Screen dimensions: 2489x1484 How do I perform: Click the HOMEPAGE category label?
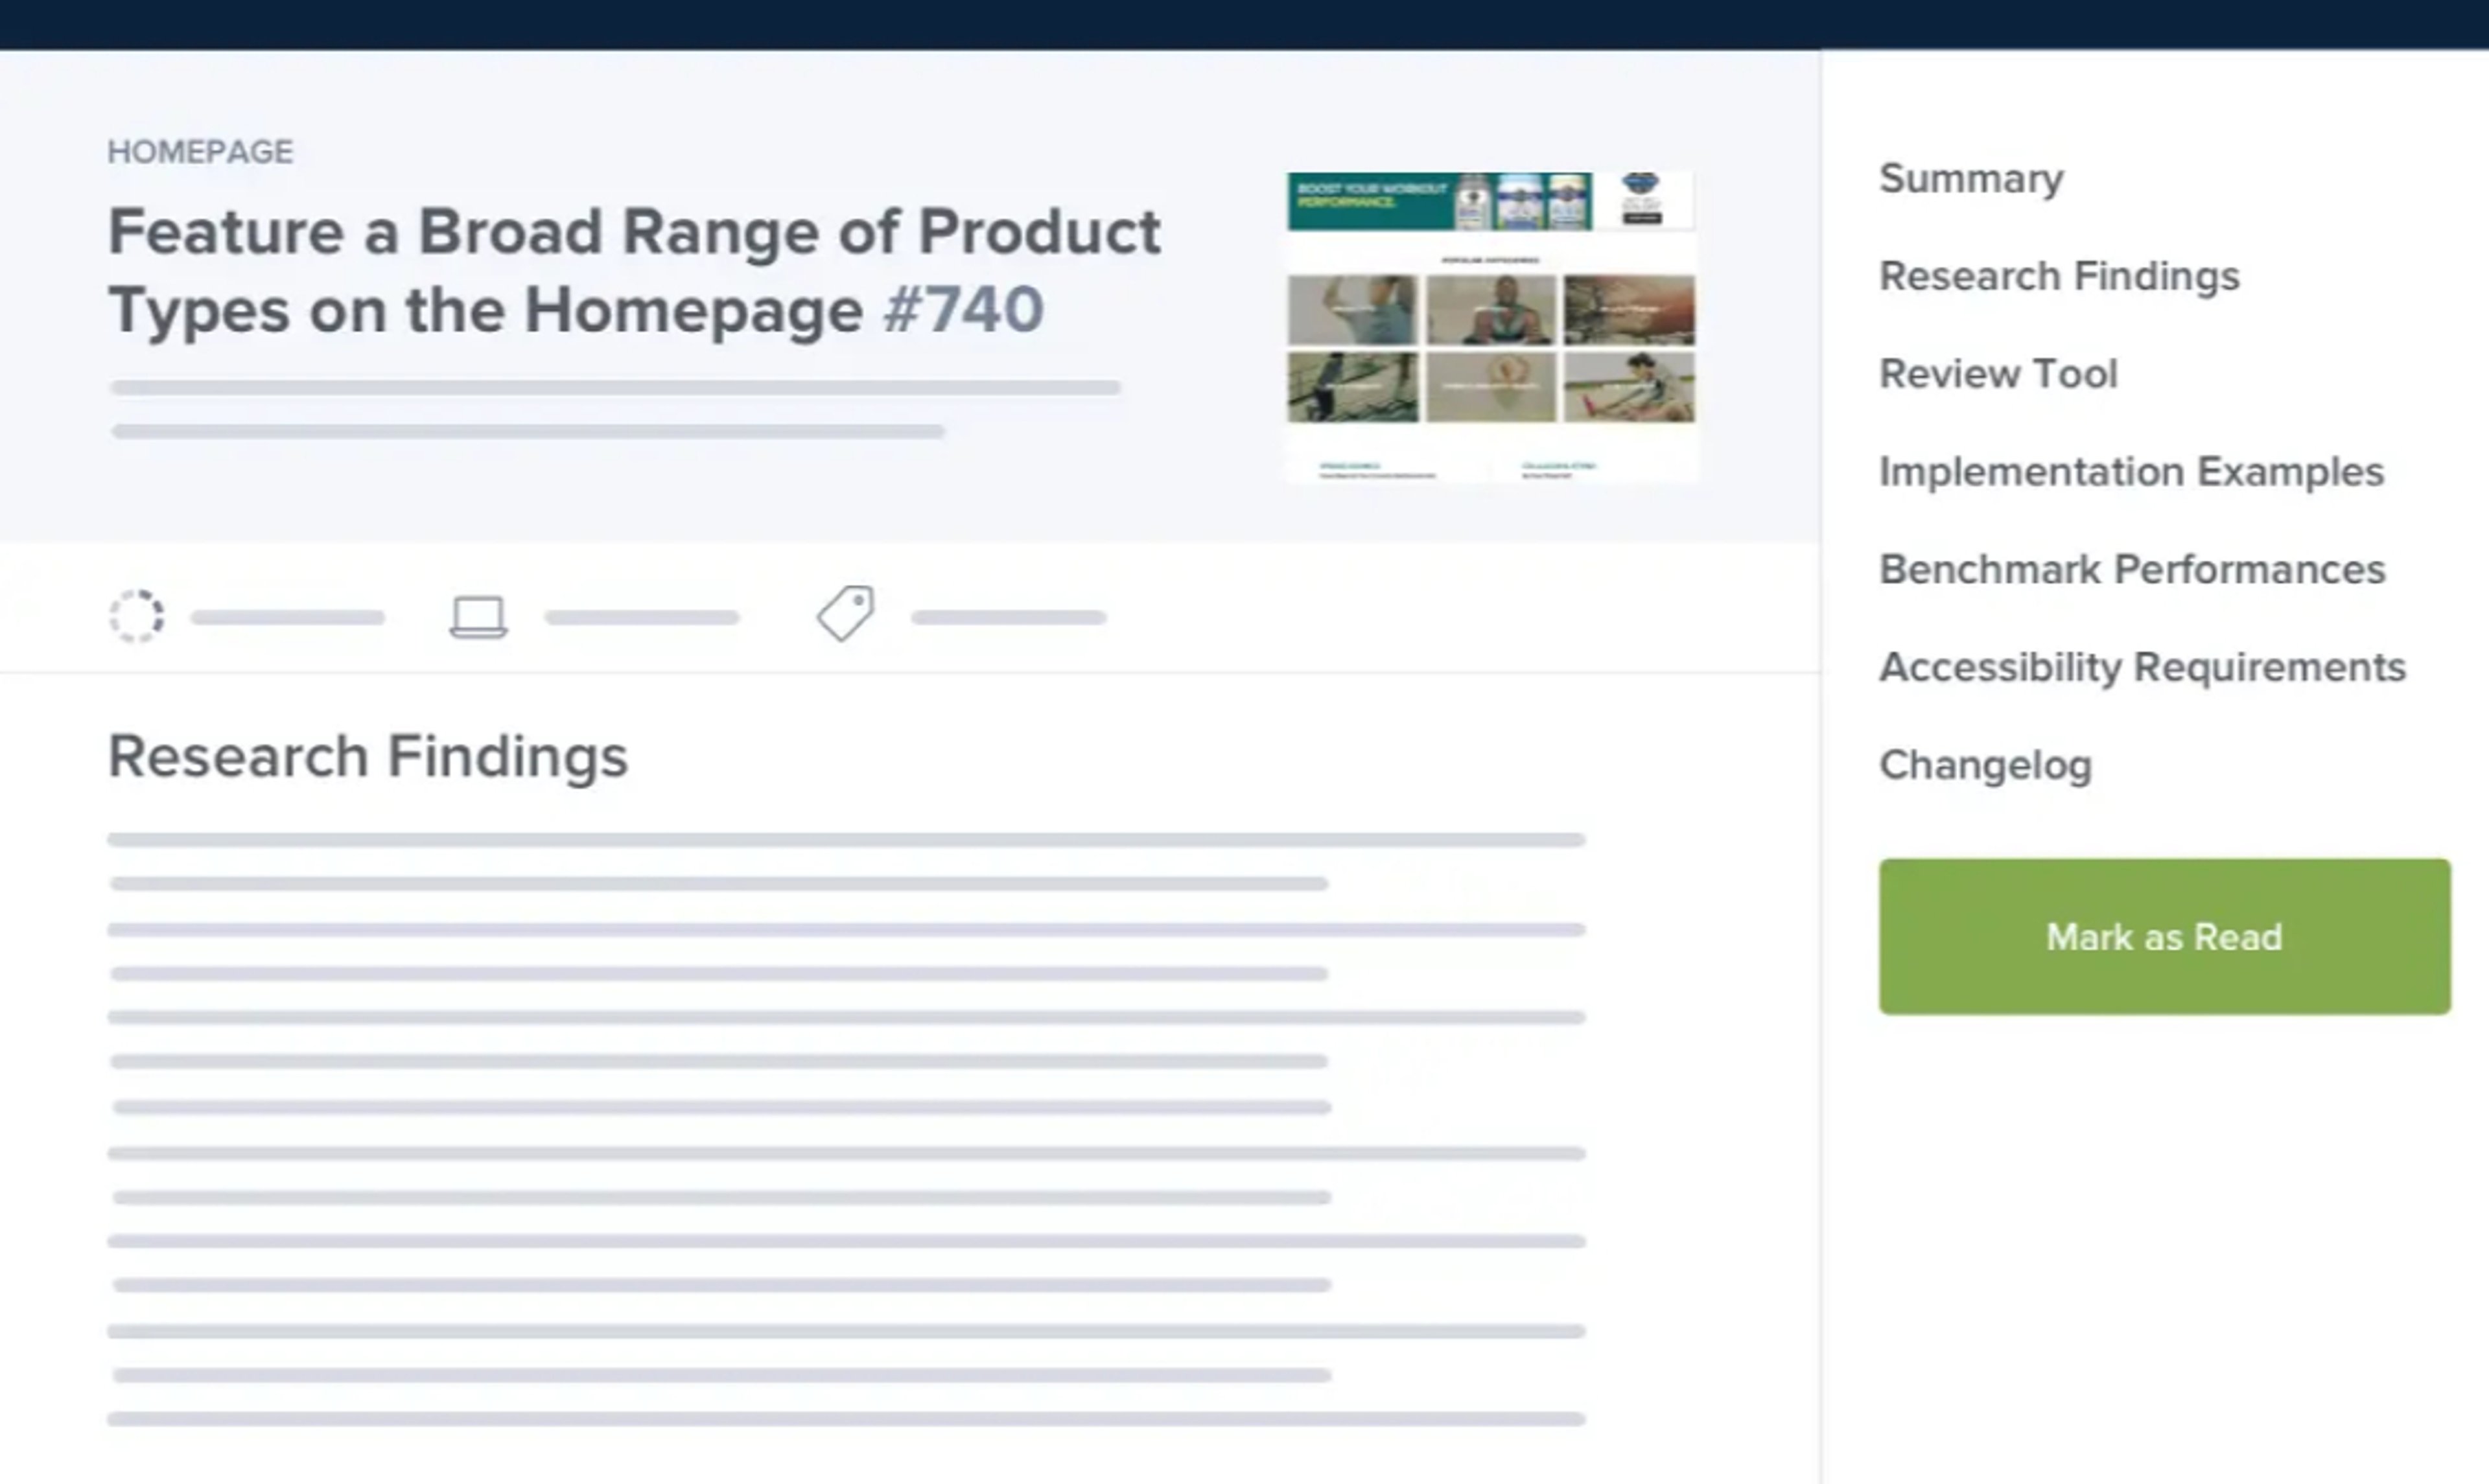200,152
